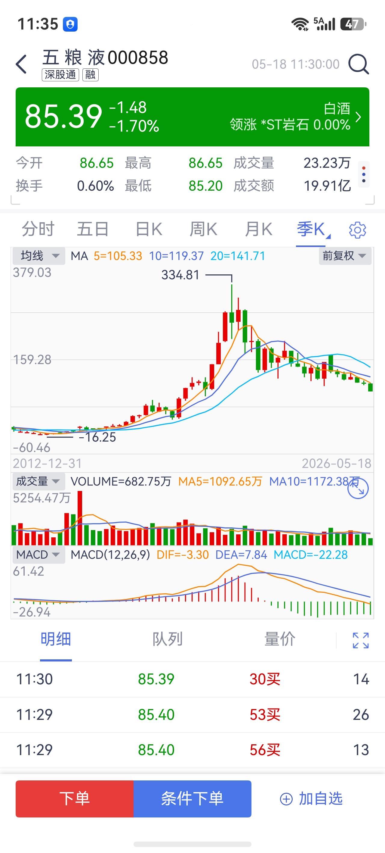Tap the DEA=7.84 value

click(x=241, y=555)
